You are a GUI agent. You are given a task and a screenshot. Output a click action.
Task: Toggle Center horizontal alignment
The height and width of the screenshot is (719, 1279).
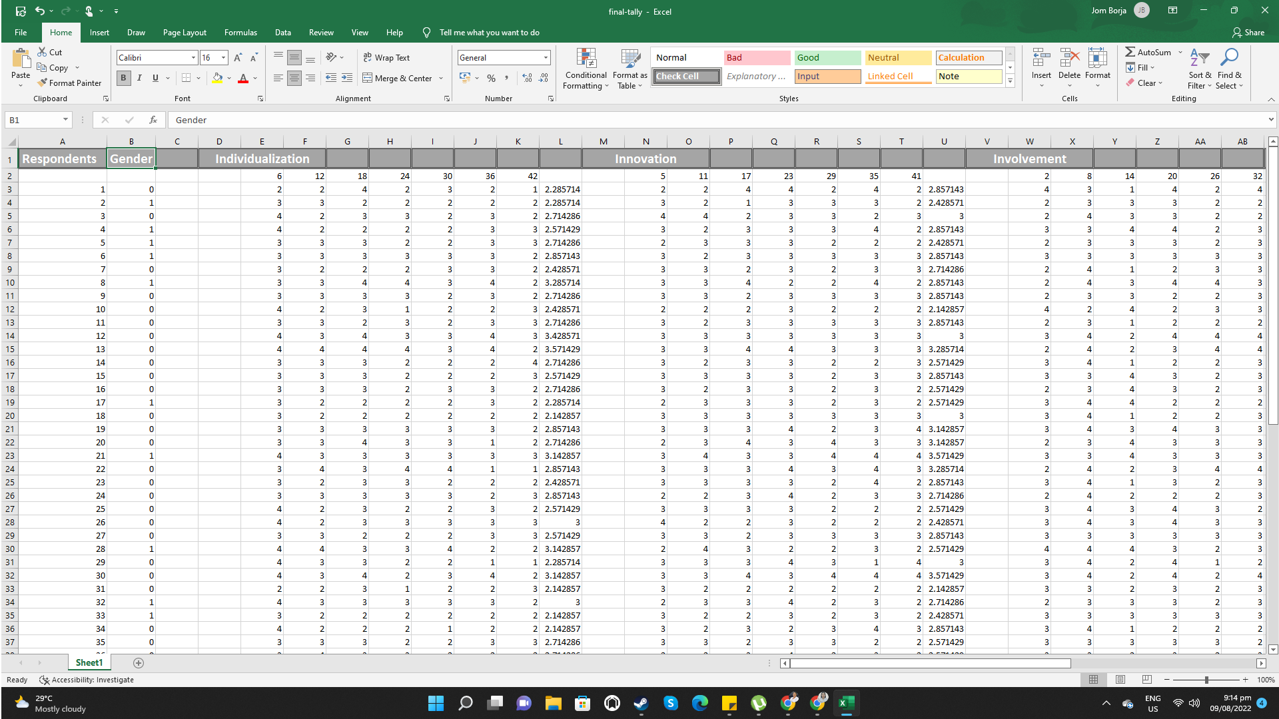coord(294,78)
